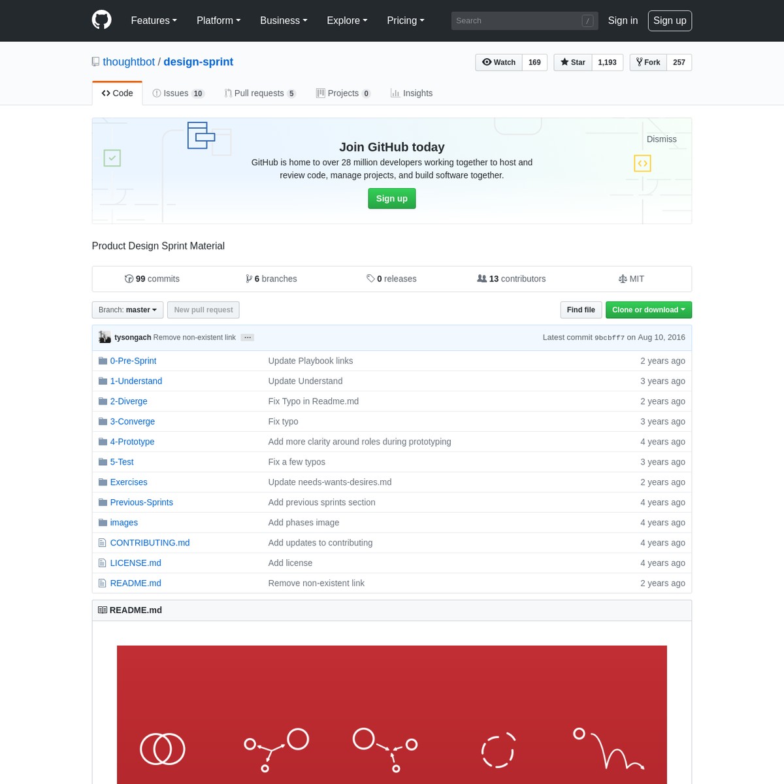Screen dimensions: 784x784
Task: Open the Platform dropdown menu
Action: 219,21
